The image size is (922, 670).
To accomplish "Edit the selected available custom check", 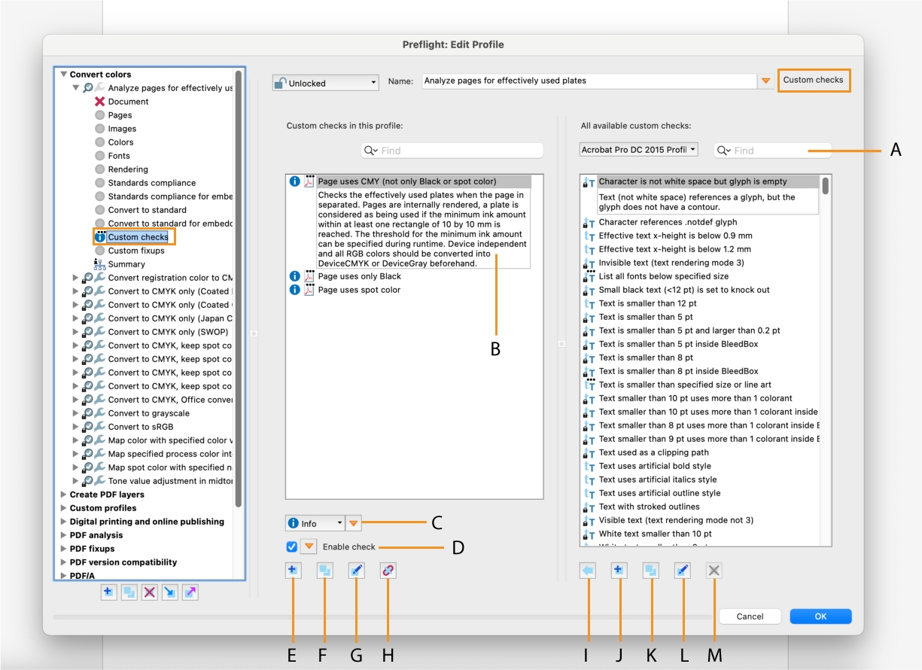I will [x=681, y=570].
